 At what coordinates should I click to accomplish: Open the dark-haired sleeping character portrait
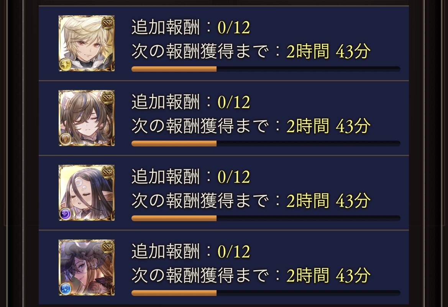(x=87, y=193)
